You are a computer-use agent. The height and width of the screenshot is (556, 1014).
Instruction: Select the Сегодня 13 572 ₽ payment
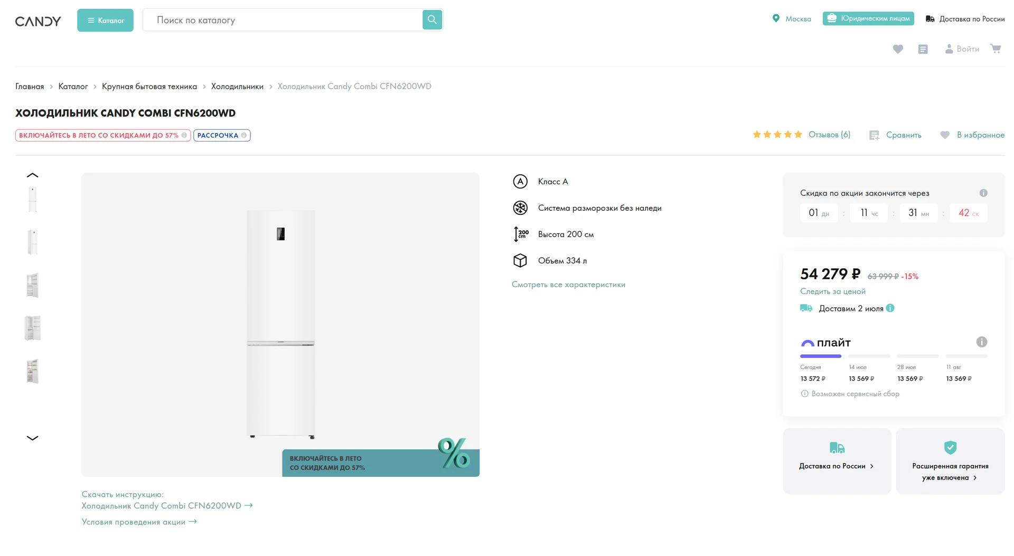point(821,368)
